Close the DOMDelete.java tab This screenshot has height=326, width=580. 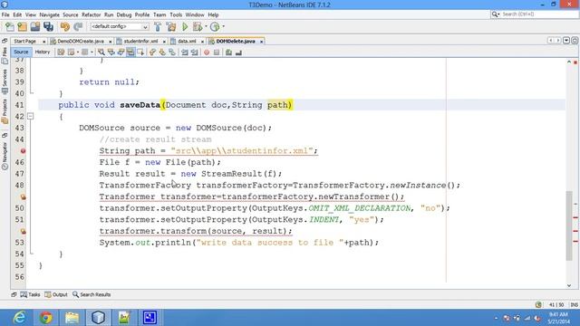[x=262, y=42]
